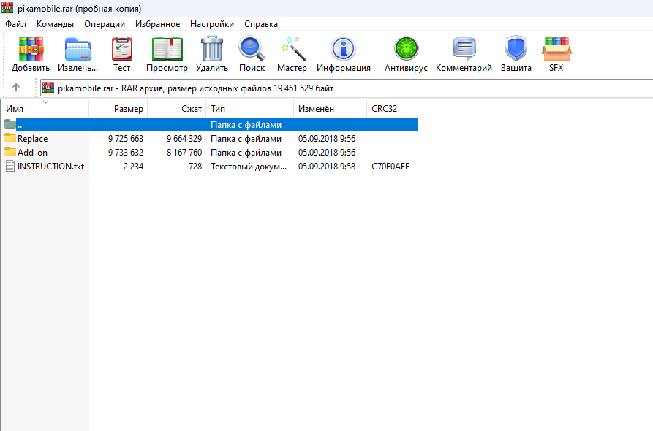Click the WinRAR icon in title bar
Viewport: 653px width, 431px height.
[x=7, y=8]
